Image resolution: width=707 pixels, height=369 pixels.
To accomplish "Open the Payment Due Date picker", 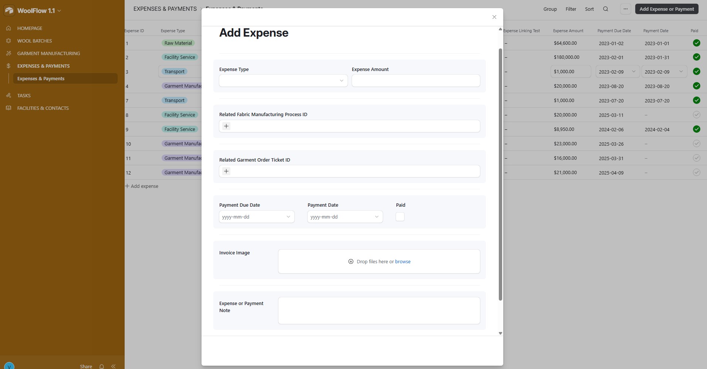I will pos(256,217).
